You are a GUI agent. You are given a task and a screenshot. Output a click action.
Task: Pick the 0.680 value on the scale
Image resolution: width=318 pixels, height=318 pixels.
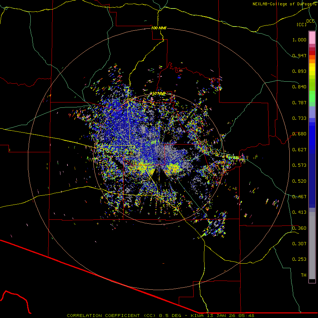[299, 134]
